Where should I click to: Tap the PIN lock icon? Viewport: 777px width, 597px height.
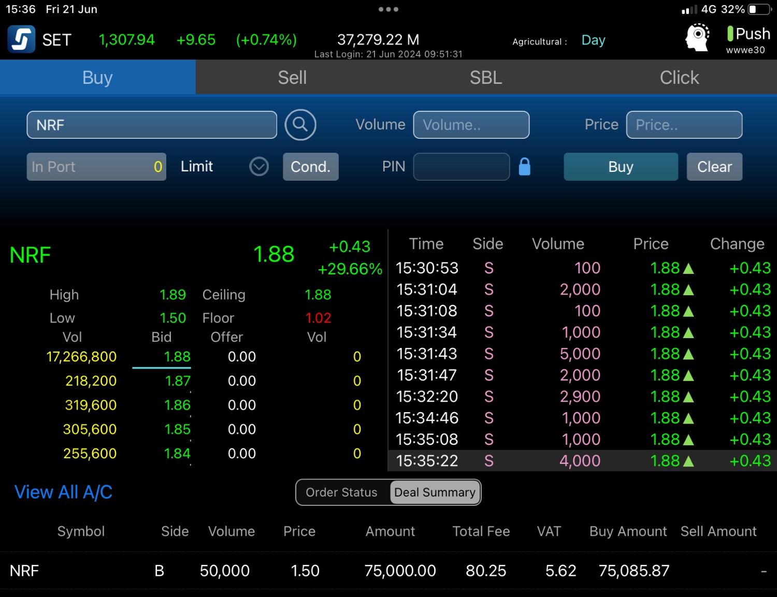pos(525,167)
